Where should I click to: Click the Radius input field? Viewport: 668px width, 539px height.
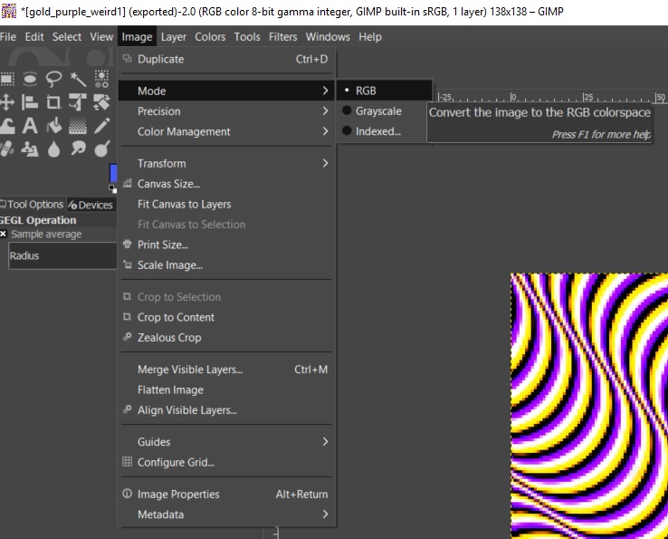(x=60, y=255)
